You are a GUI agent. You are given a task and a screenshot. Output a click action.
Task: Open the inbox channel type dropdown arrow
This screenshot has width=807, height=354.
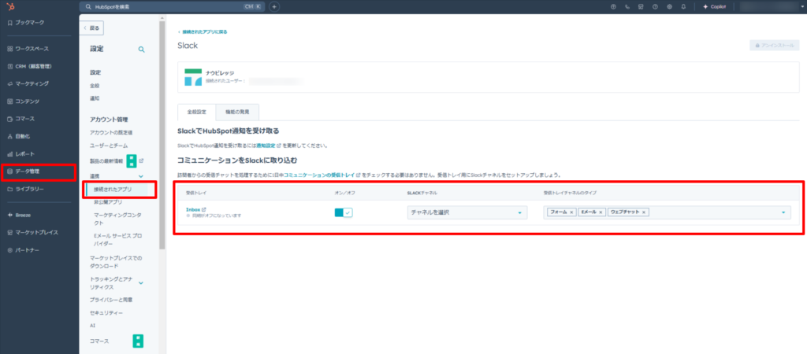tap(783, 212)
